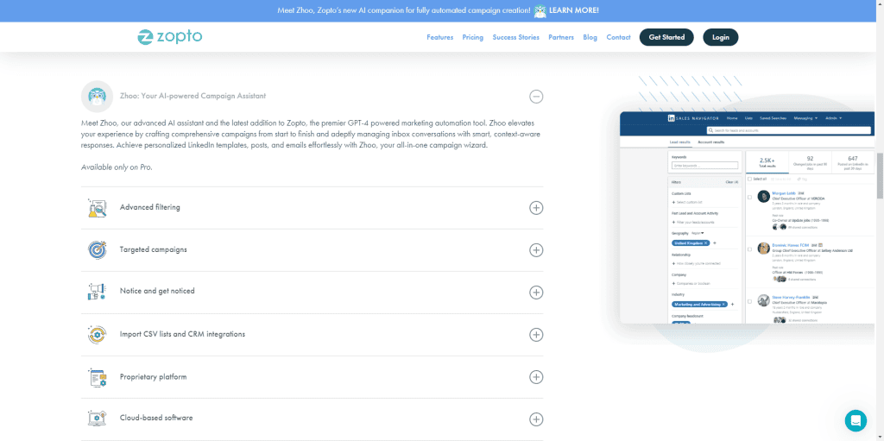Viewport: 884px width, 441px height.
Task: Click LEARN MORE! in the top banner
Action: pos(574,10)
